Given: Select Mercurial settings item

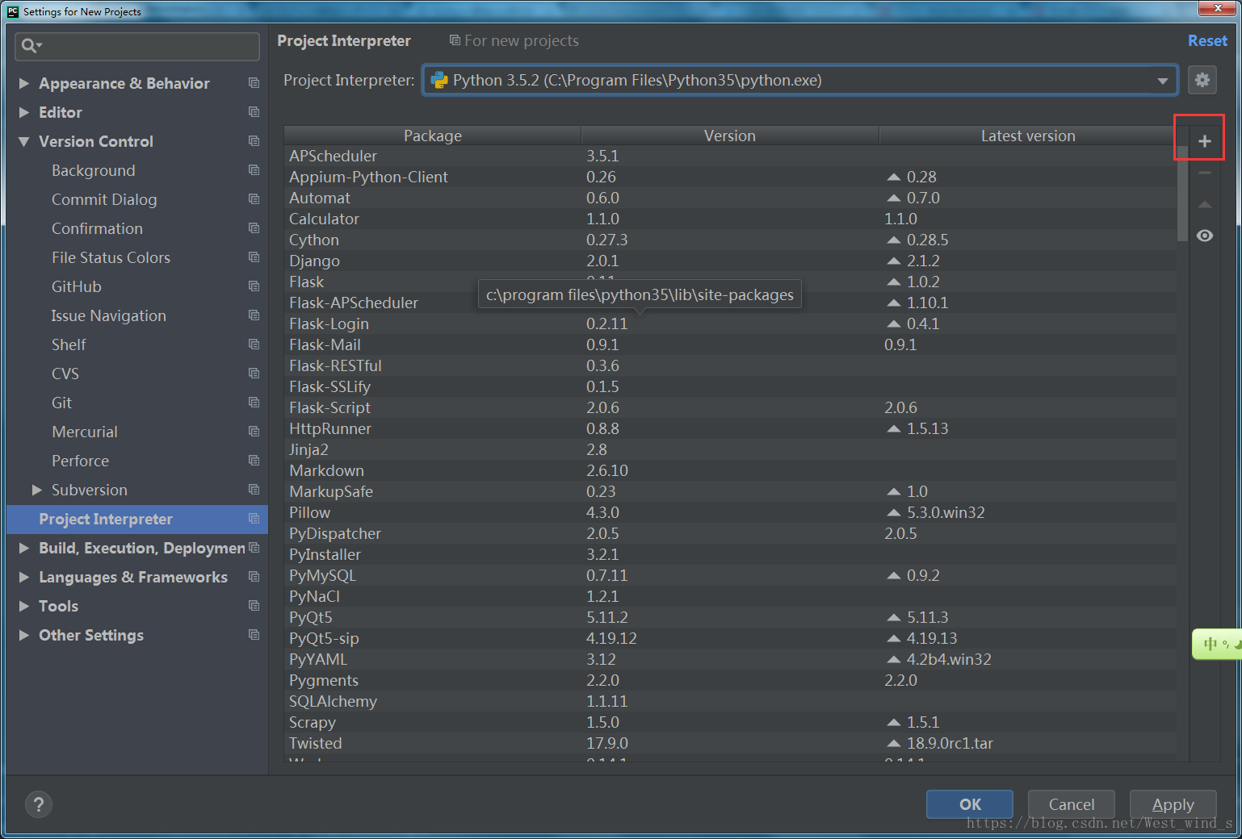Looking at the screenshot, I should (85, 432).
